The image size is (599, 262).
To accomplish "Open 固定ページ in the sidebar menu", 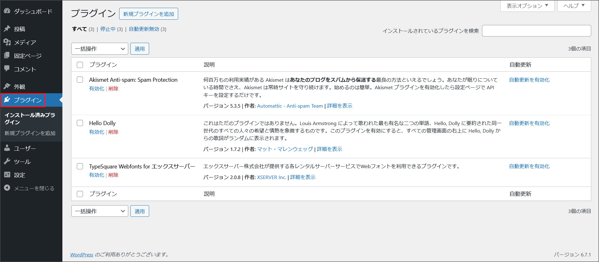I will [28, 56].
